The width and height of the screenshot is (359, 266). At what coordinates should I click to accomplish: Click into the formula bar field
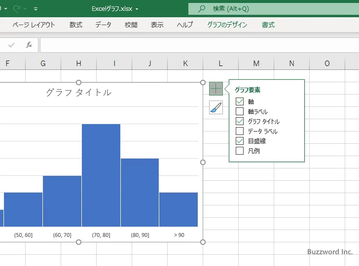(199, 45)
